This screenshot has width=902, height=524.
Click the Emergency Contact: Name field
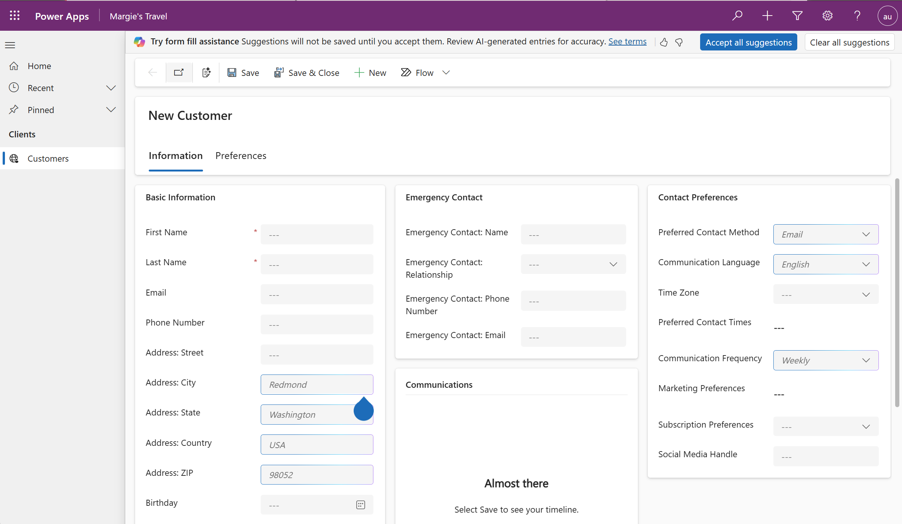pyautogui.click(x=573, y=234)
